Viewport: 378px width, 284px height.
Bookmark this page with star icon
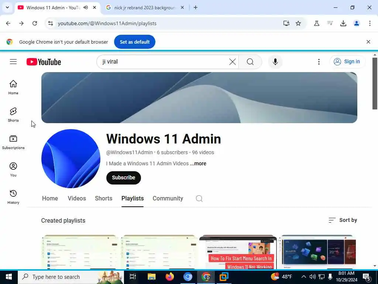tap(298, 23)
